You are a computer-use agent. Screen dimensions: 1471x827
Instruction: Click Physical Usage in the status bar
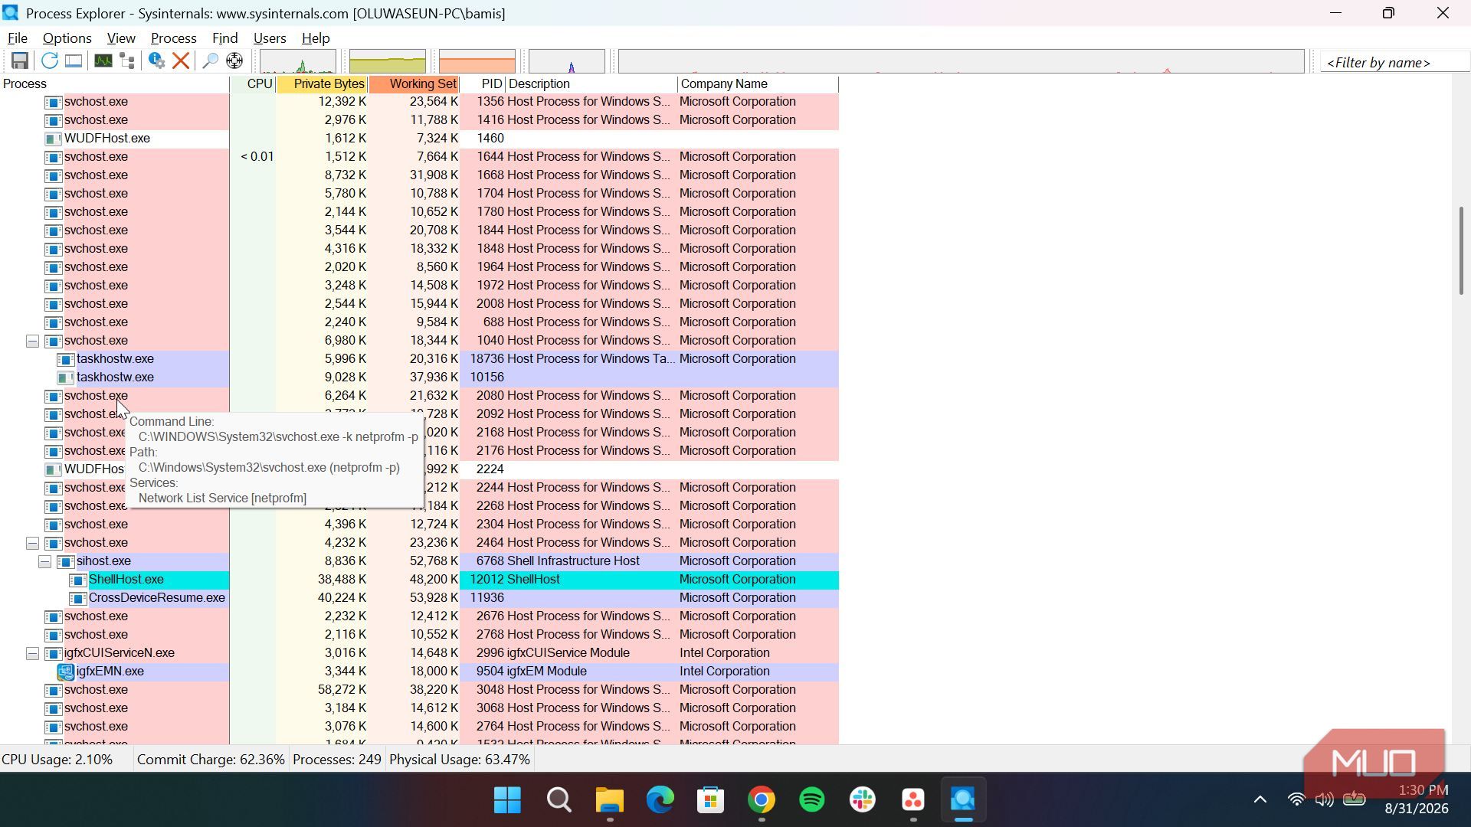click(460, 760)
